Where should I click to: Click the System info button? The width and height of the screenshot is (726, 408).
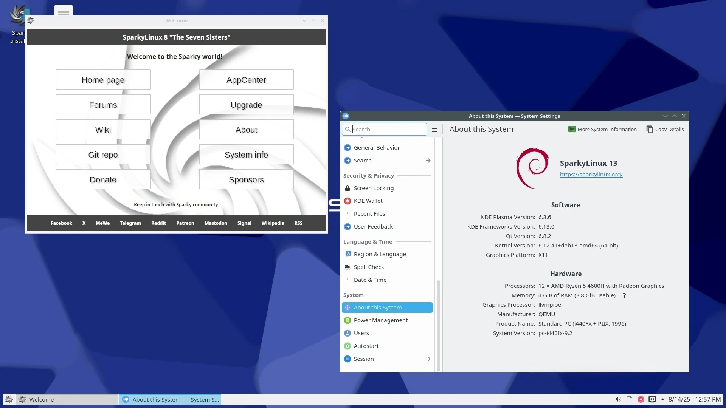coord(246,155)
